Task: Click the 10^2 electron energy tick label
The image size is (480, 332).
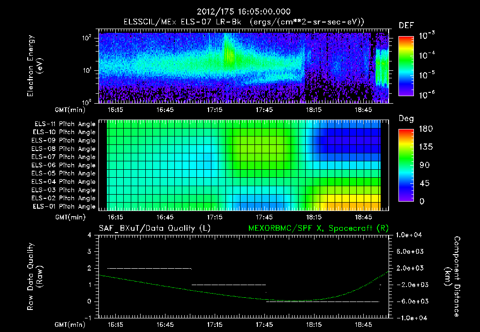Action: [x=87, y=38]
